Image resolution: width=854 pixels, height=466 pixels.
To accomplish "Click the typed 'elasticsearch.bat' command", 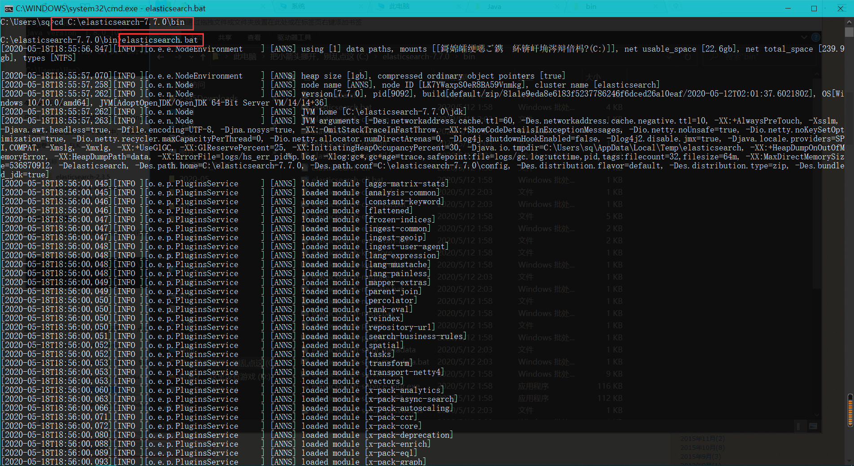I will pyautogui.click(x=160, y=40).
